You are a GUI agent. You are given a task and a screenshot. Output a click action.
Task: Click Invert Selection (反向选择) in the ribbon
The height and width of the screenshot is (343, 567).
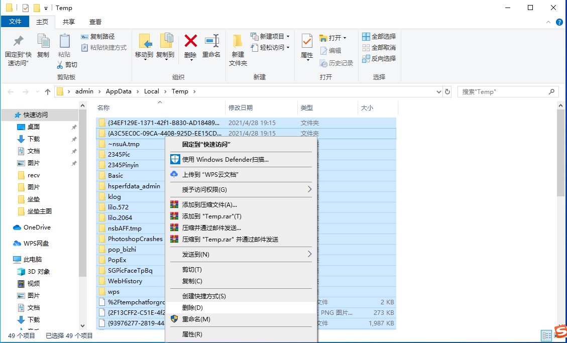(379, 58)
